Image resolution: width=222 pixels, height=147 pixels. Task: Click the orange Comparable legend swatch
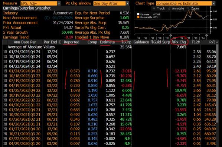click(x=138, y=17)
